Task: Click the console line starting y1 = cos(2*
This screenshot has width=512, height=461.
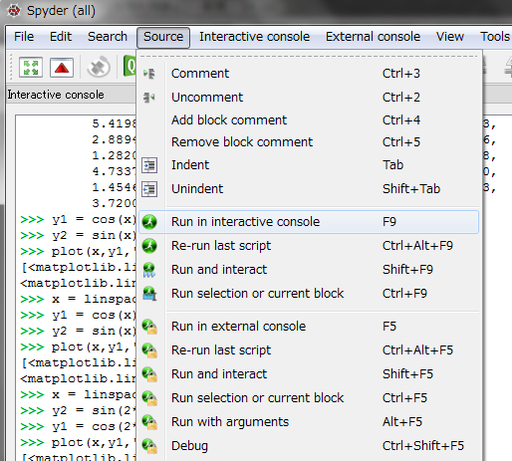Action: pos(78,426)
